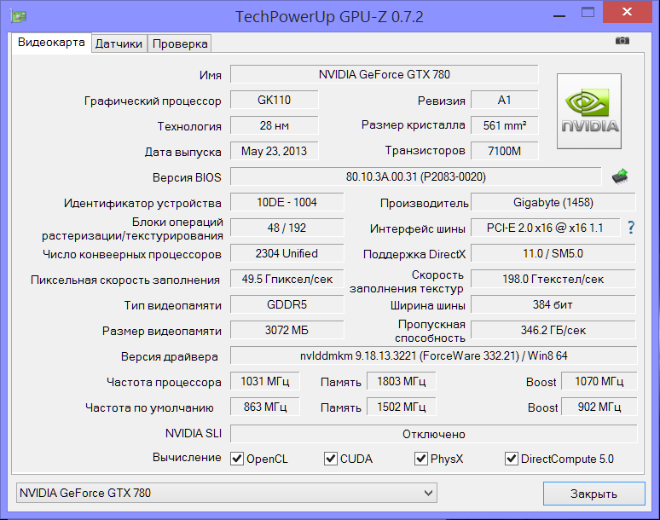Switch to the Проверка tab

[x=180, y=43]
